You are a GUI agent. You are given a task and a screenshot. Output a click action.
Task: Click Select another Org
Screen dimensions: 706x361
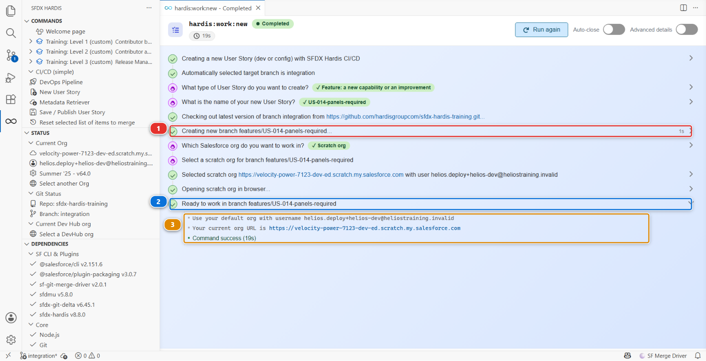64,184
